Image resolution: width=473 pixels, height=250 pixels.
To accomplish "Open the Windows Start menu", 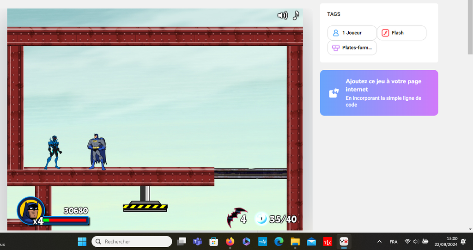I will [82, 242].
